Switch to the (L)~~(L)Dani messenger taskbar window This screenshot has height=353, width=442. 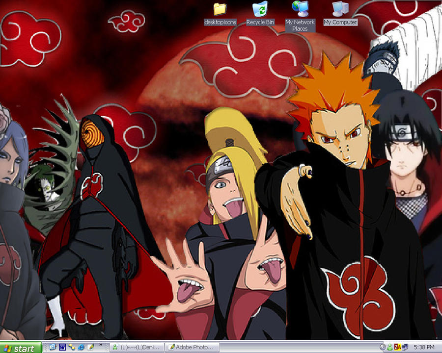point(138,348)
